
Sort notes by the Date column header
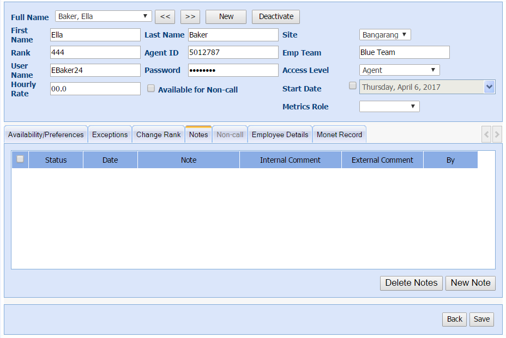click(x=110, y=160)
